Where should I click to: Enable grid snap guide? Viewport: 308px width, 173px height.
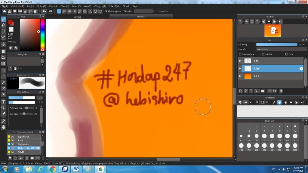69,11
